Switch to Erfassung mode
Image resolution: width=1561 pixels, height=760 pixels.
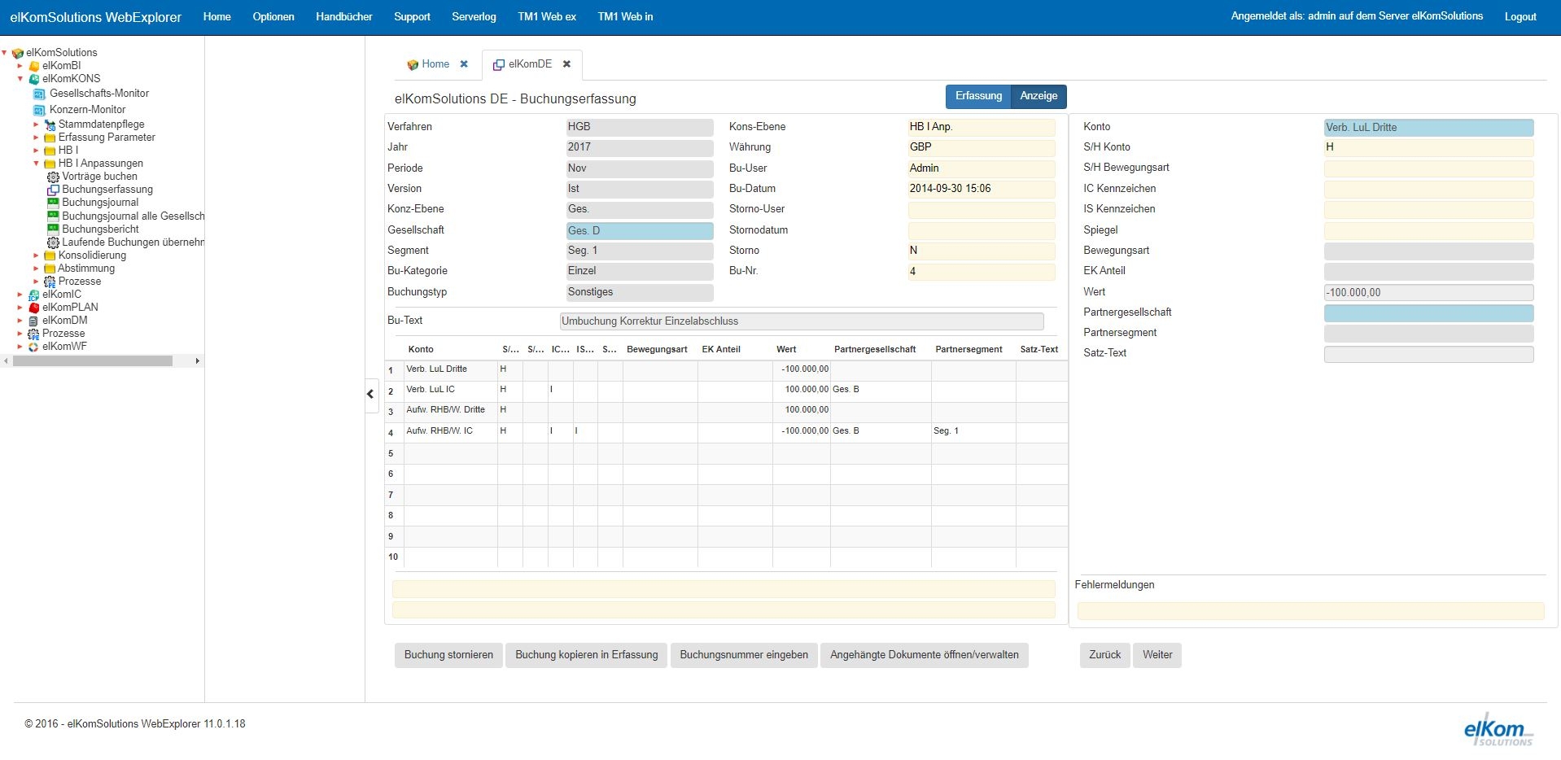tap(977, 96)
